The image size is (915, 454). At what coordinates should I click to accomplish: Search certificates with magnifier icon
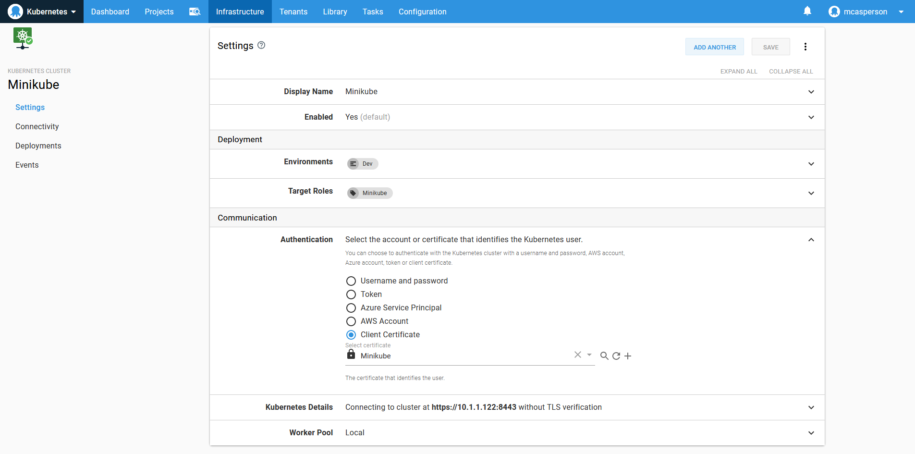click(604, 356)
